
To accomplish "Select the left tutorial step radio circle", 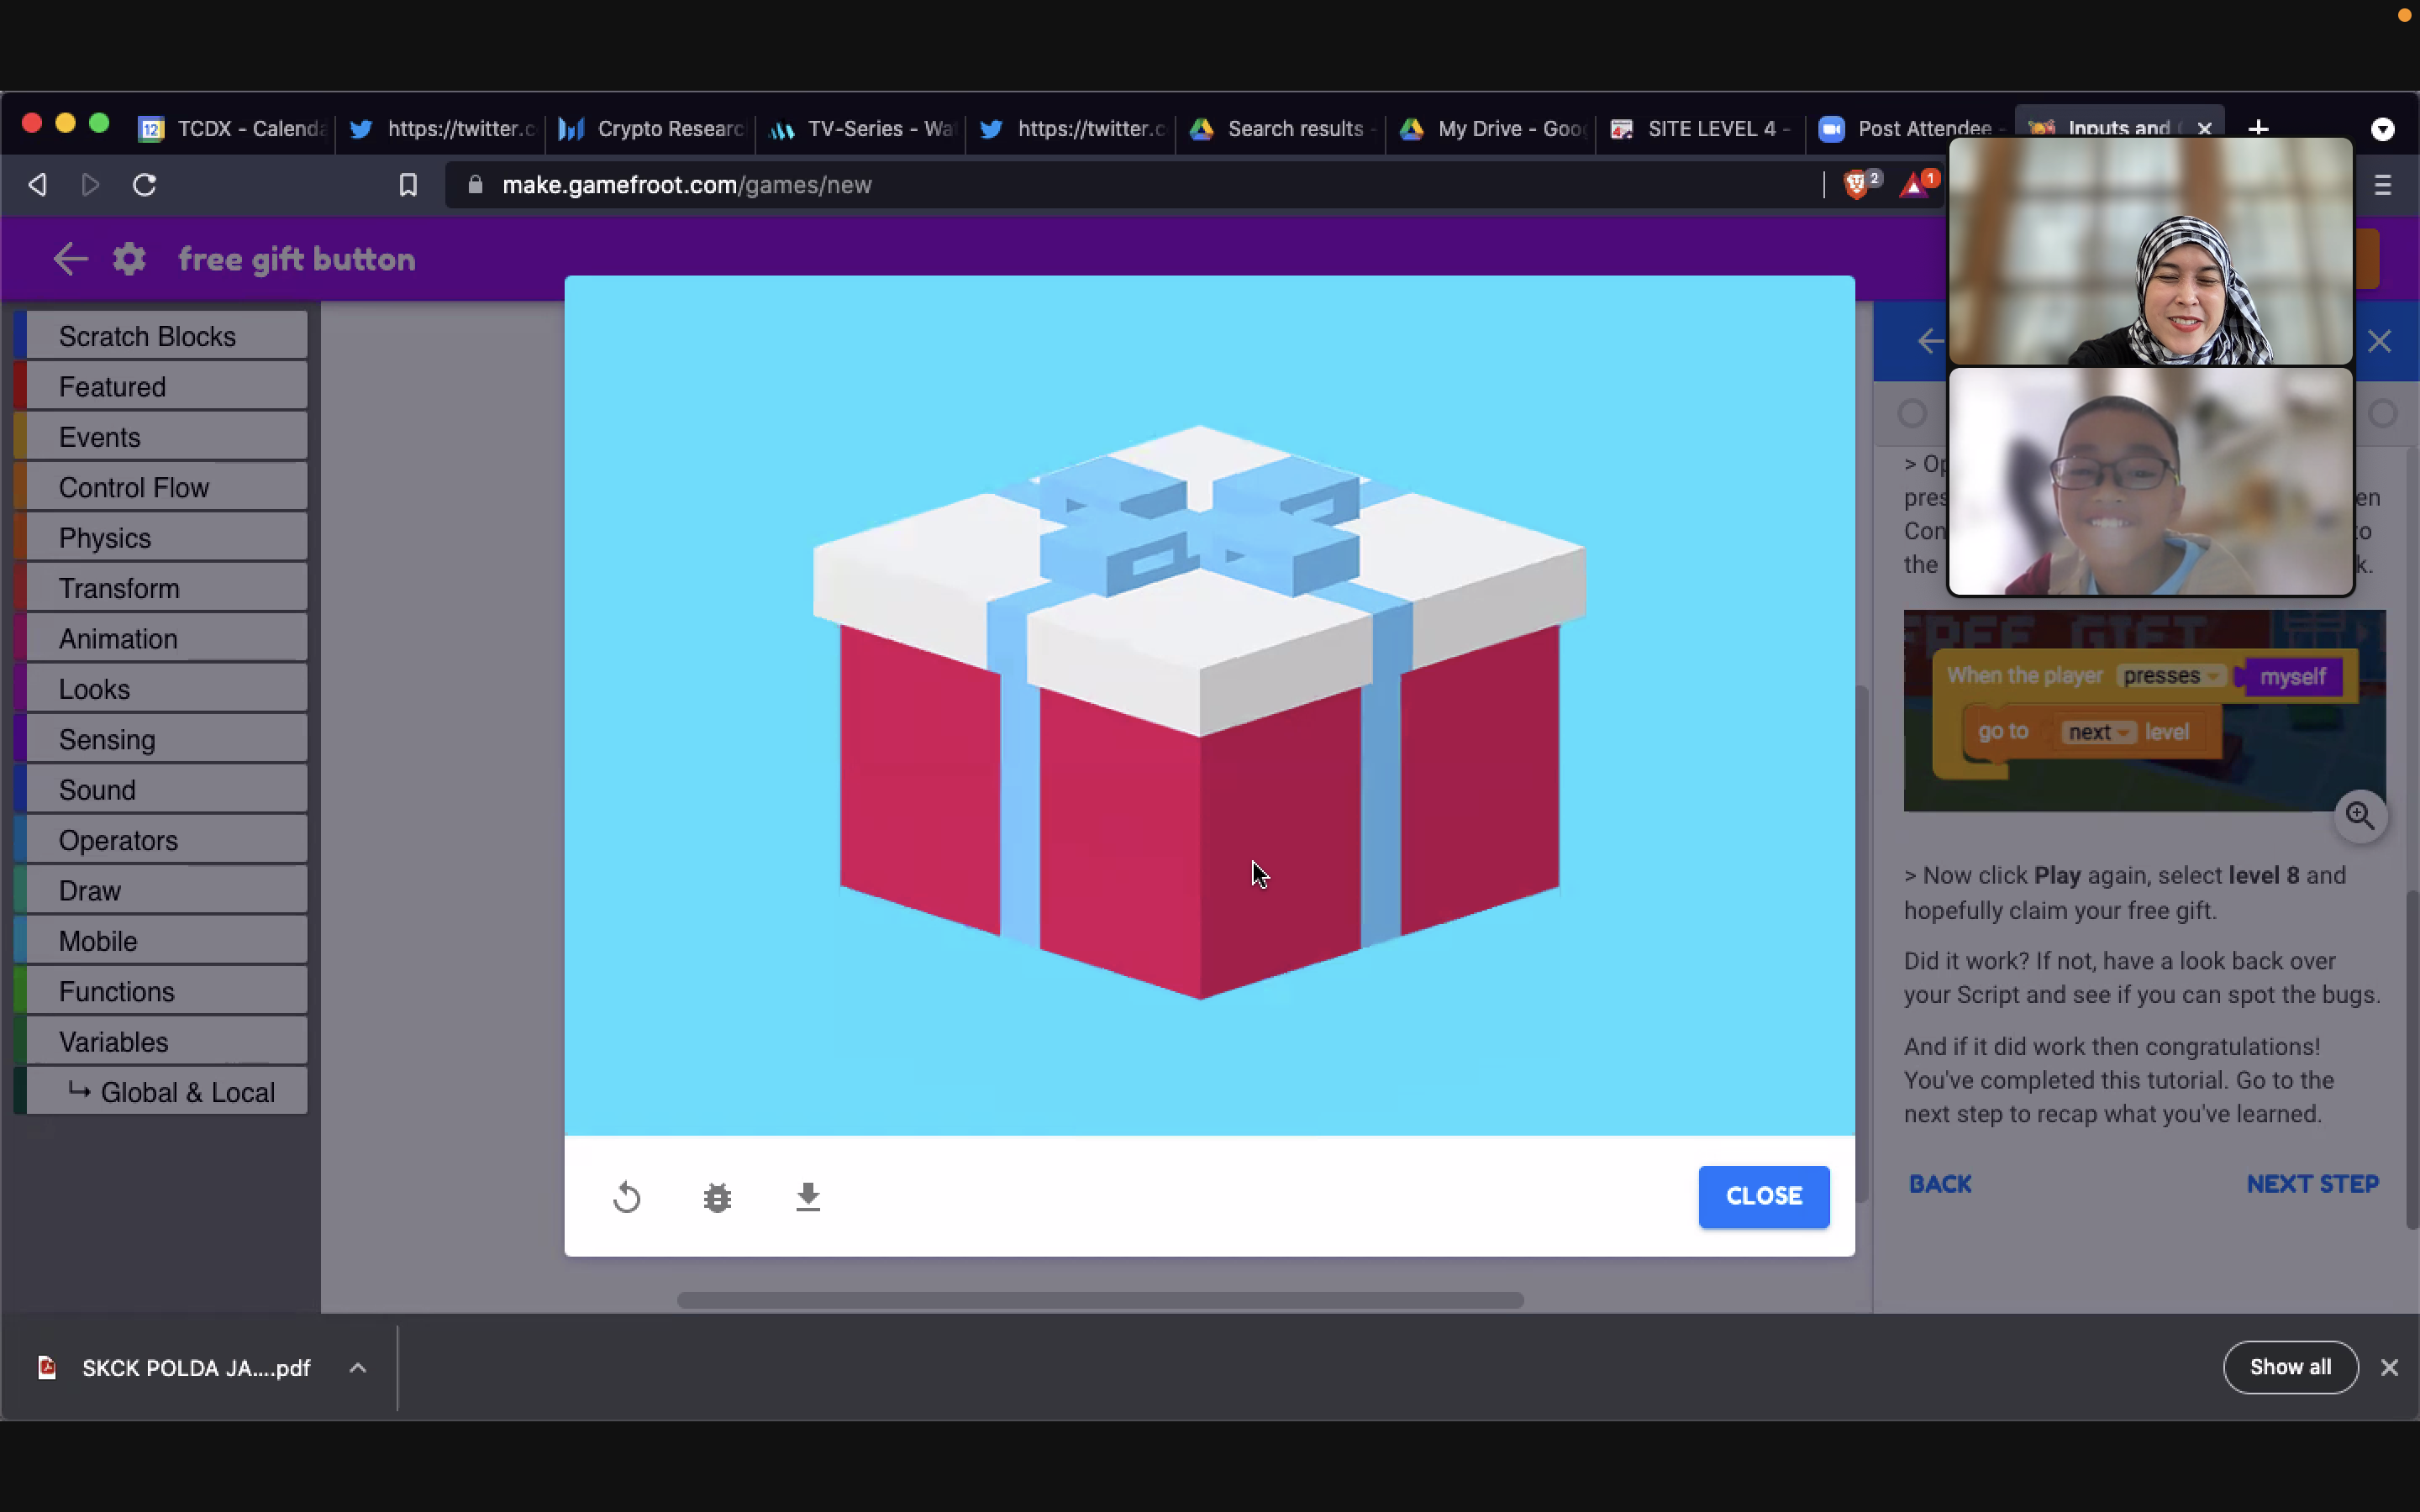I will tap(1912, 413).
